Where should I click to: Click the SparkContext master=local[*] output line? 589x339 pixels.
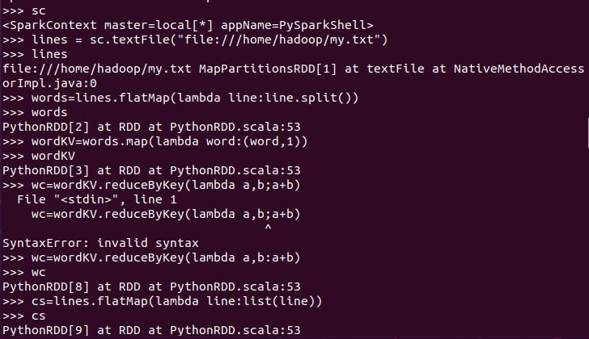pyautogui.click(x=188, y=25)
